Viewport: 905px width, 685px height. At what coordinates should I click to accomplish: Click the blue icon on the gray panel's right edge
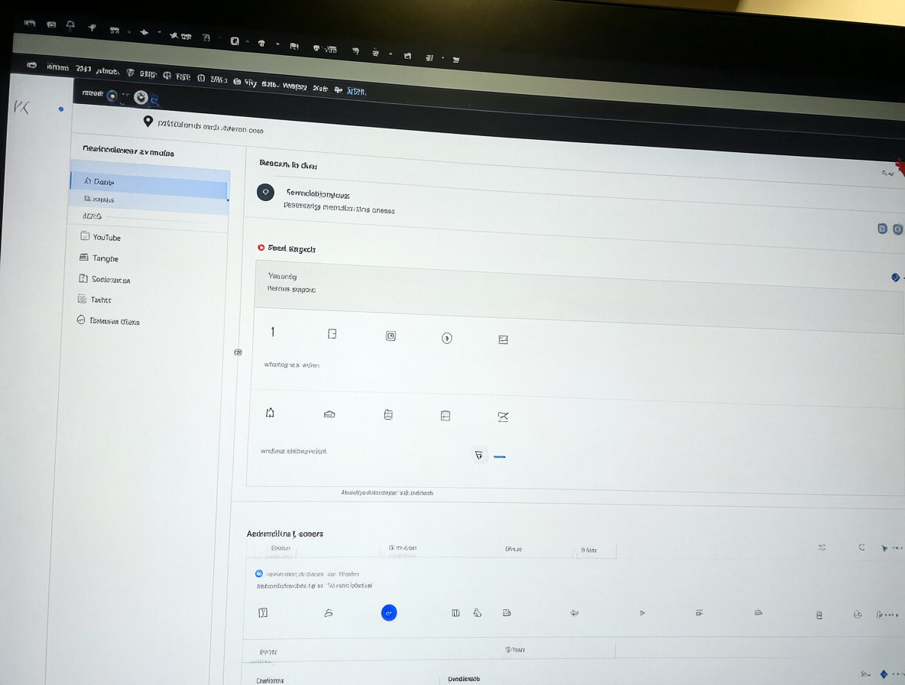[895, 278]
